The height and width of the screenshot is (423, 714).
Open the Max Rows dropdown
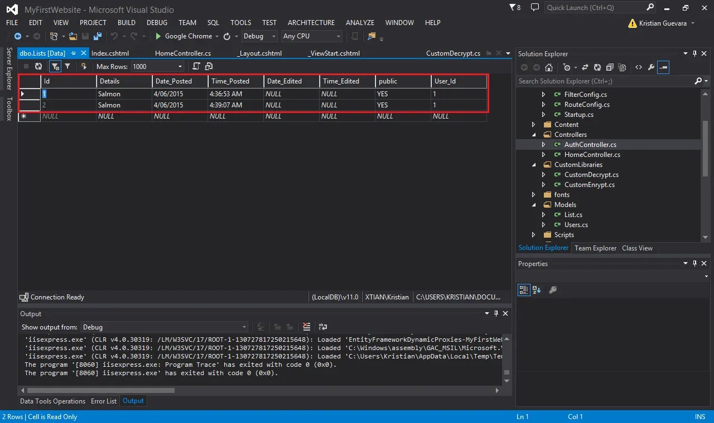tap(180, 67)
